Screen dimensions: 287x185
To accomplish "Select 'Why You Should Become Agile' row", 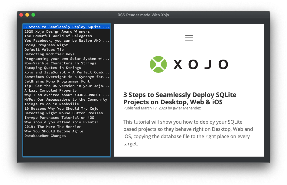I will [x=67, y=131].
